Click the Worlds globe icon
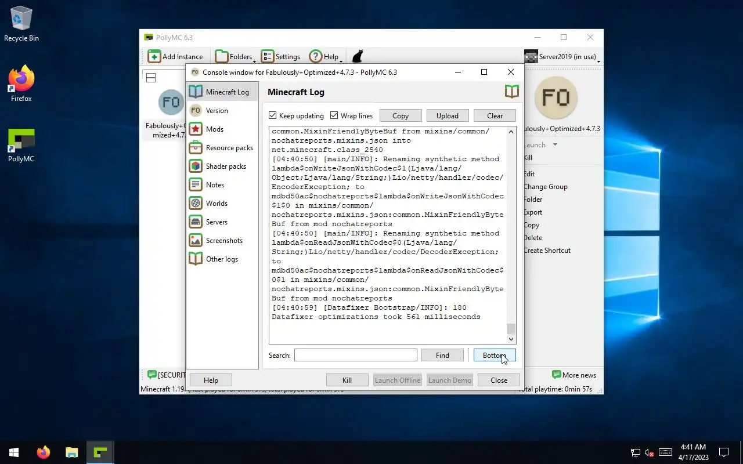Viewport: 743px width, 464px height. coord(196,203)
